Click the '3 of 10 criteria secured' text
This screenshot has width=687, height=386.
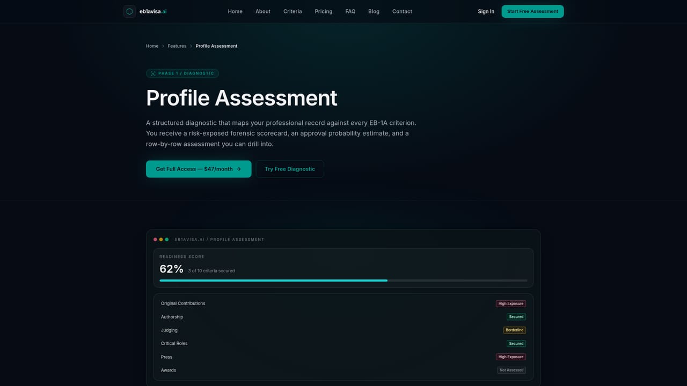tap(211, 271)
